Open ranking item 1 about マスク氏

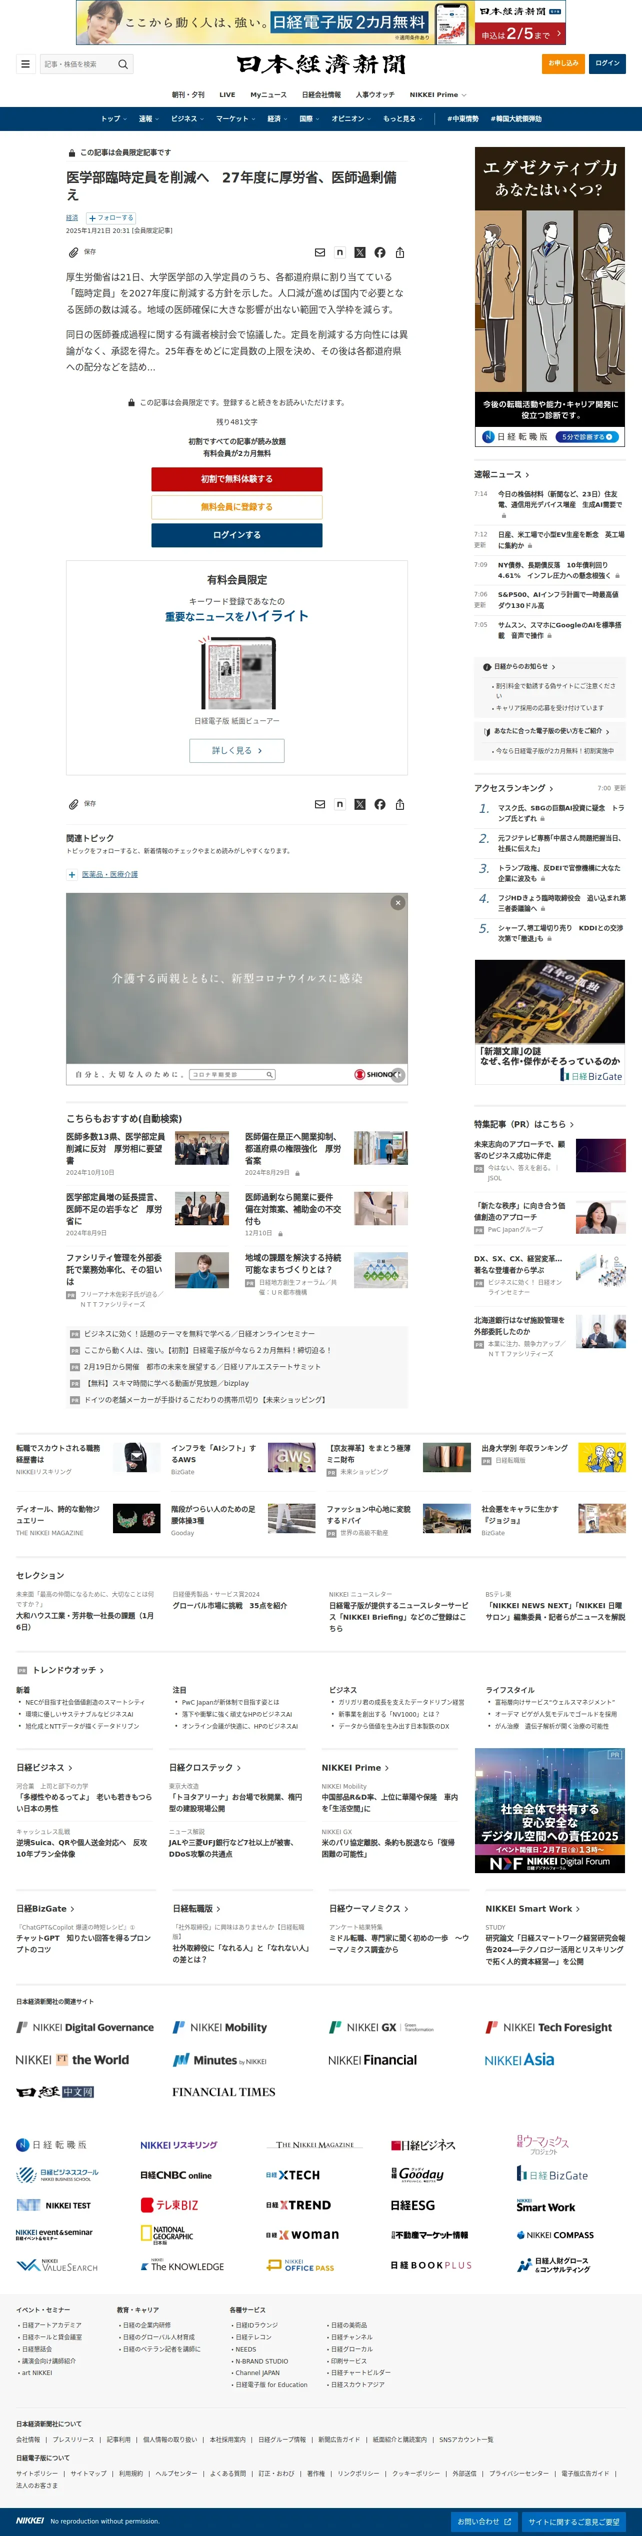pyautogui.click(x=560, y=813)
